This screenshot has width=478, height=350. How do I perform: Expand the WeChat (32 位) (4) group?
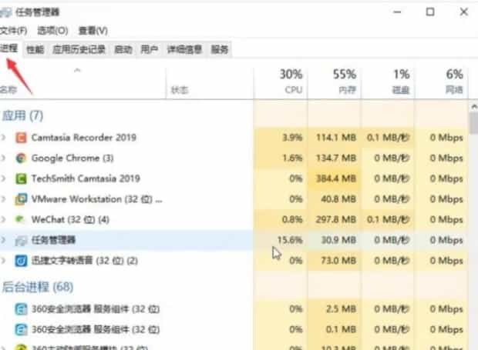point(4,219)
